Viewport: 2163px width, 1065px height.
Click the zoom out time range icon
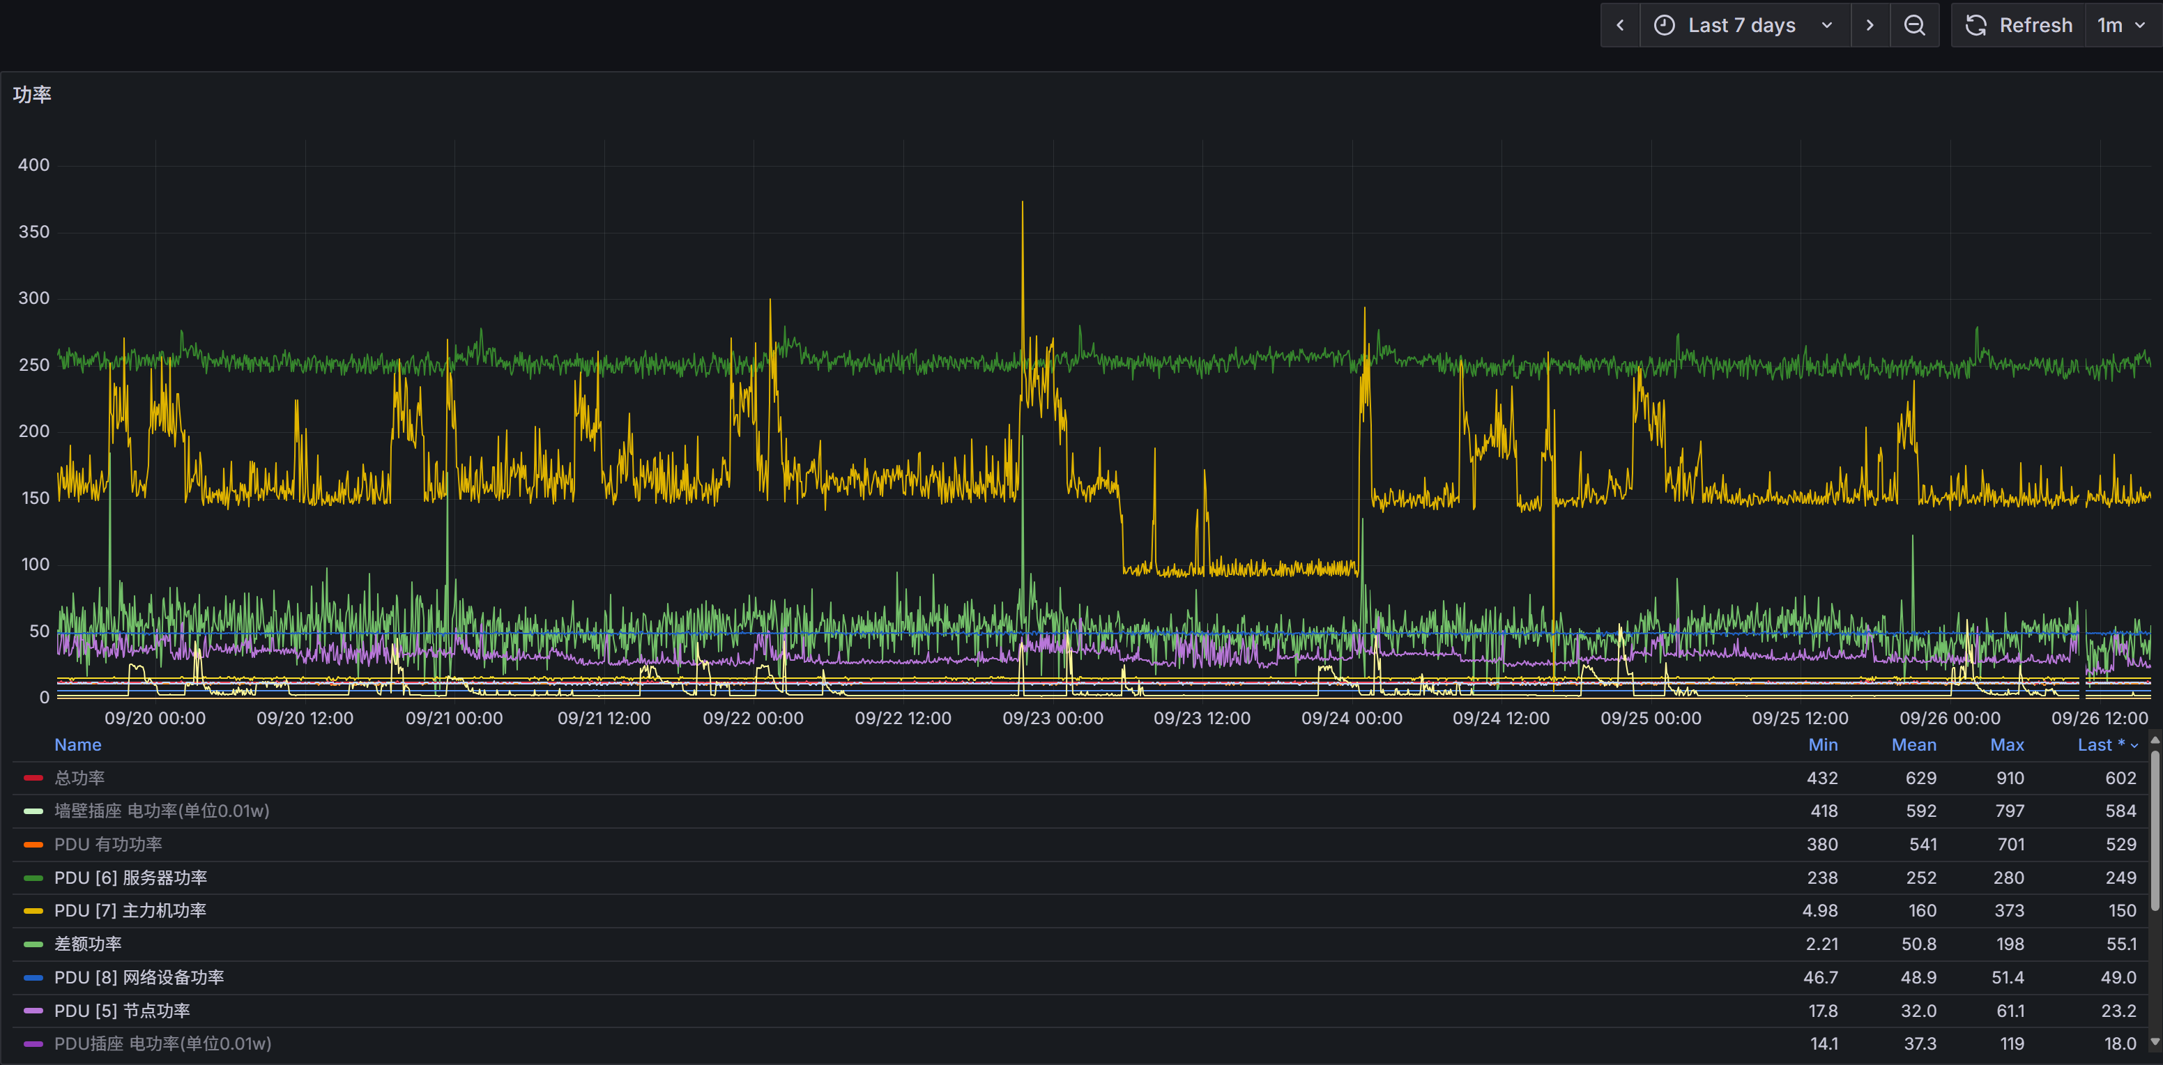[x=1914, y=25]
